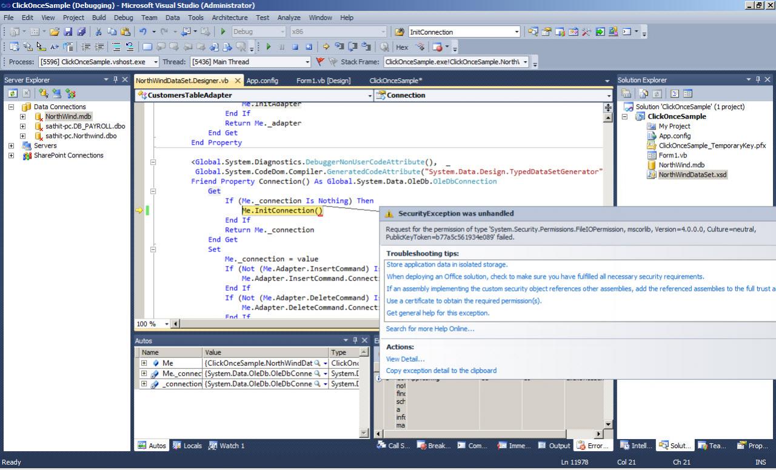Click the thread flag icon next to Thread dropdown

coord(321,62)
